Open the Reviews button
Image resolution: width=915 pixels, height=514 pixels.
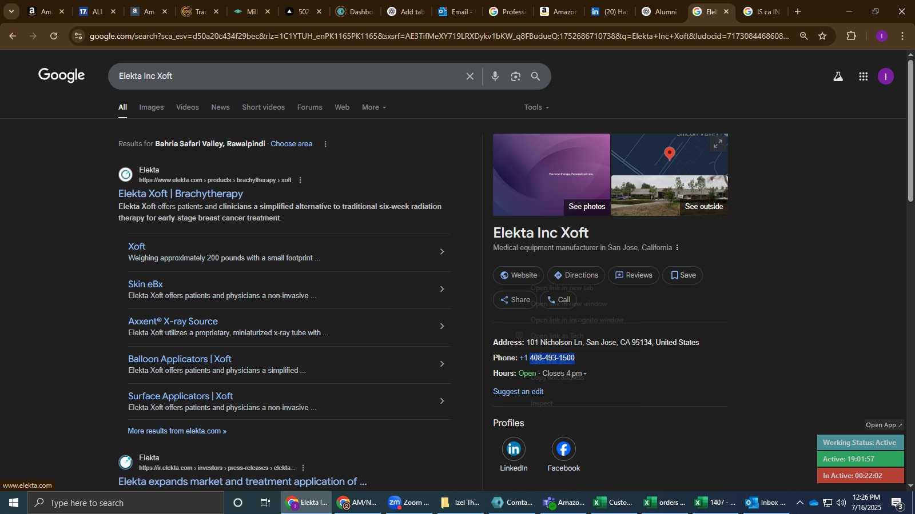[634, 275]
